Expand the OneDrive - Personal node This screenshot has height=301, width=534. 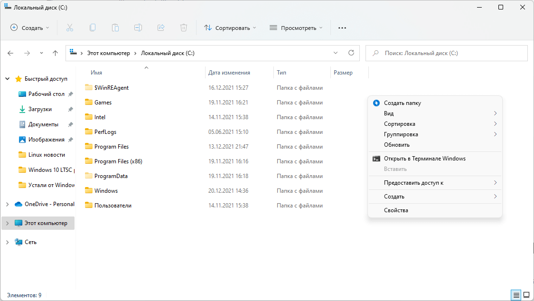7,204
